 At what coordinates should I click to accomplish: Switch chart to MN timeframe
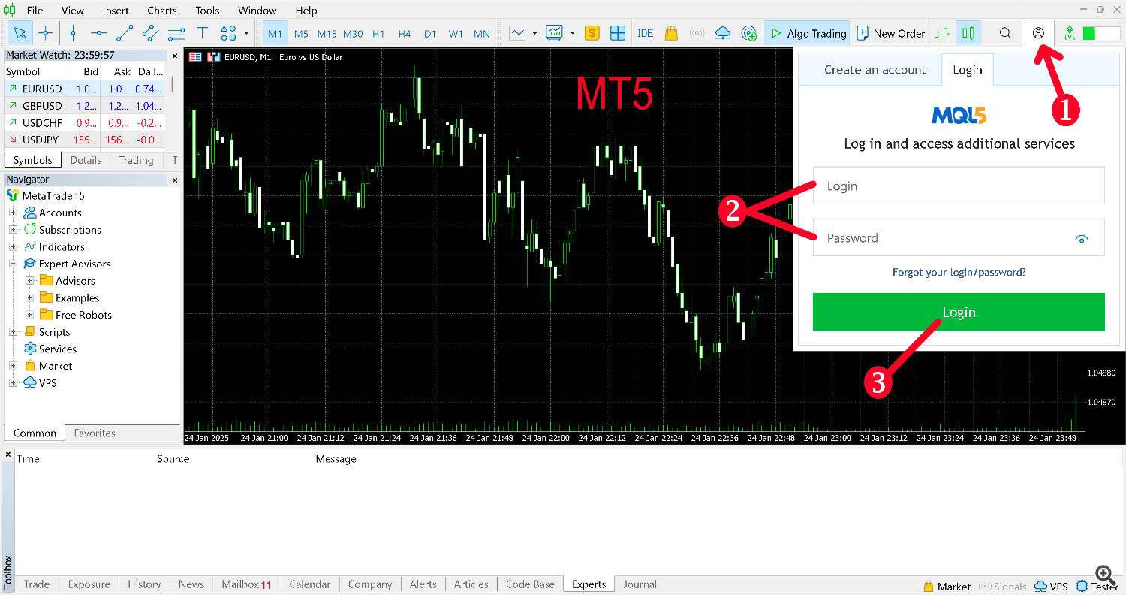[482, 34]
